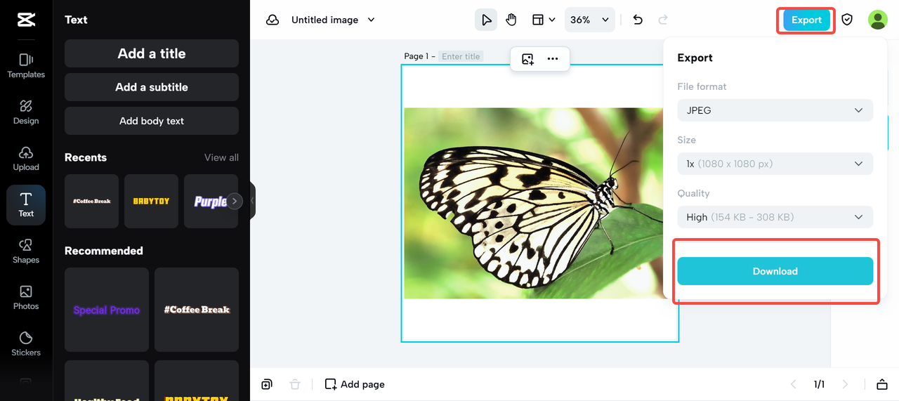
Task: Click the 1/1 page indicator
Action: pos(819,384)
